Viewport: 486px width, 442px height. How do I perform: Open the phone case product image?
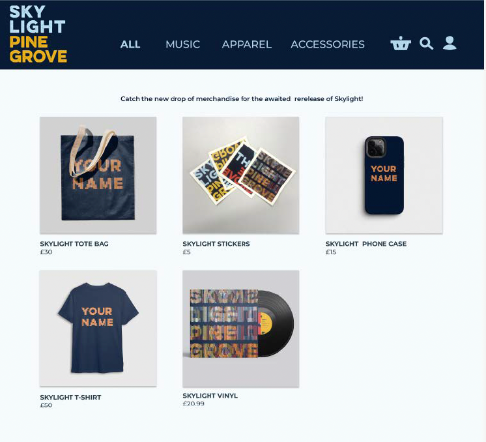click(x=384, y=175)
